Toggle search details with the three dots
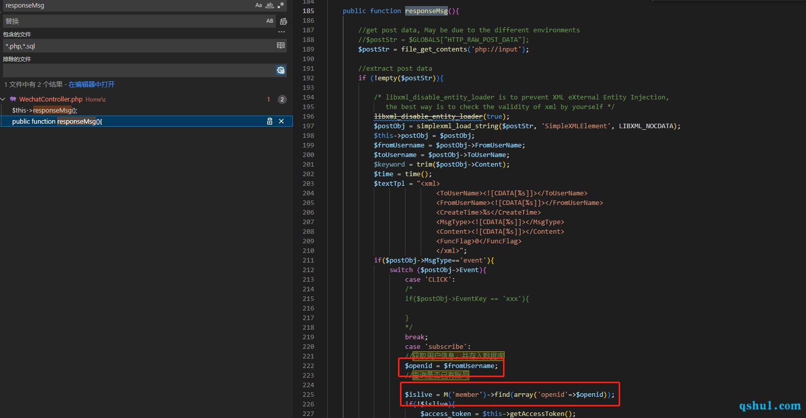Image resolution: width=806 pixels, height=418 pixels. click(x=281, y=32)
